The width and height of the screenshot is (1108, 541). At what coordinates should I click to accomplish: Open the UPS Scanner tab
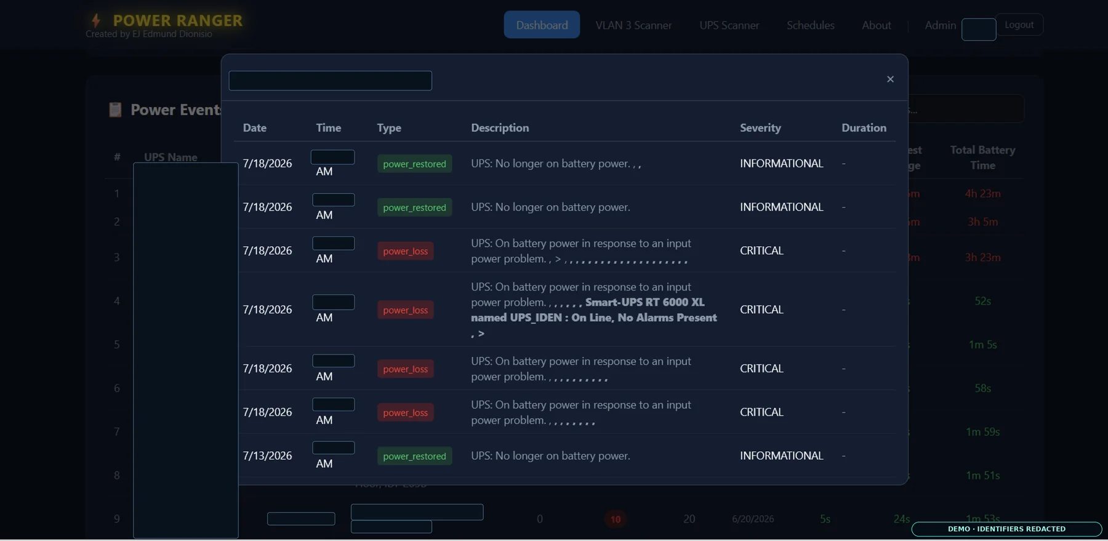pyautogui.click(x=729, y=25)
